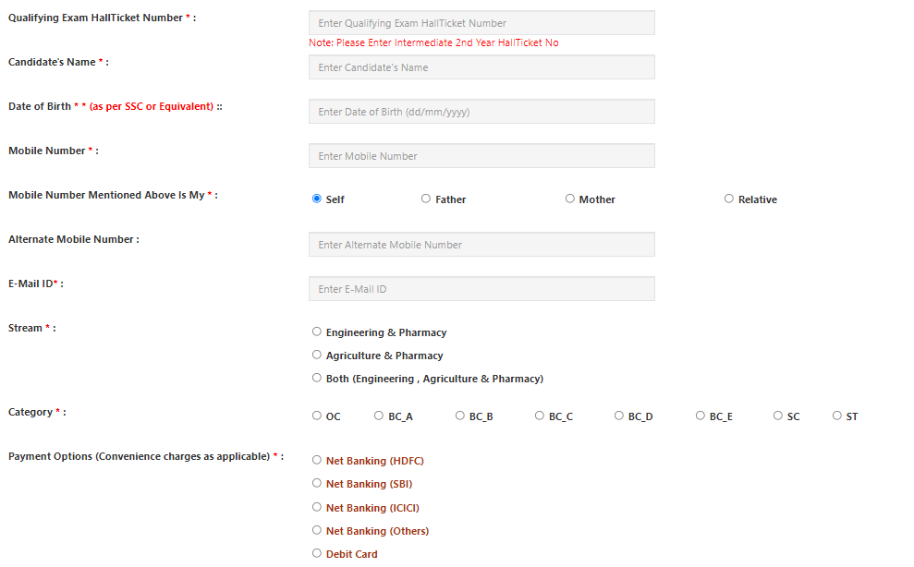Click the Qualifying Exam HallTicket Number field
Image resolution: width=914 pixels, height=567 pixels.
(x=481, y=22)
